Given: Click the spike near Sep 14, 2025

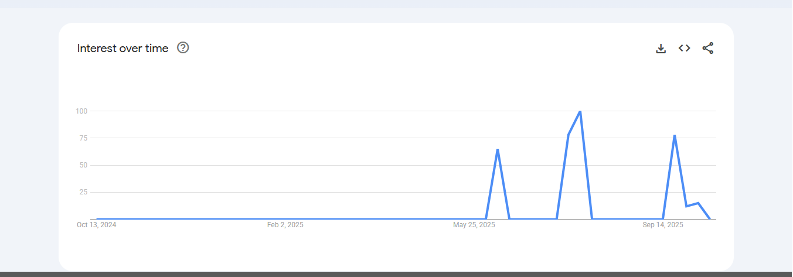Looking at the screenshot, I should tap(675, 135).
